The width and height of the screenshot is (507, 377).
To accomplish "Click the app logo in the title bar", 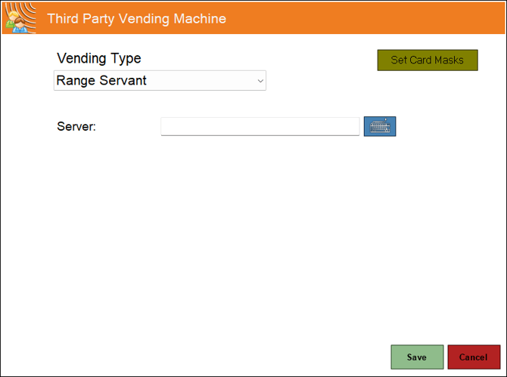I will (x=20, y=18).
